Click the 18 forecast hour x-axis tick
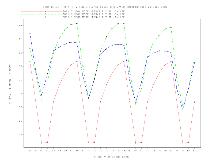This screenshot has width=212, height=164. [65, 151]
